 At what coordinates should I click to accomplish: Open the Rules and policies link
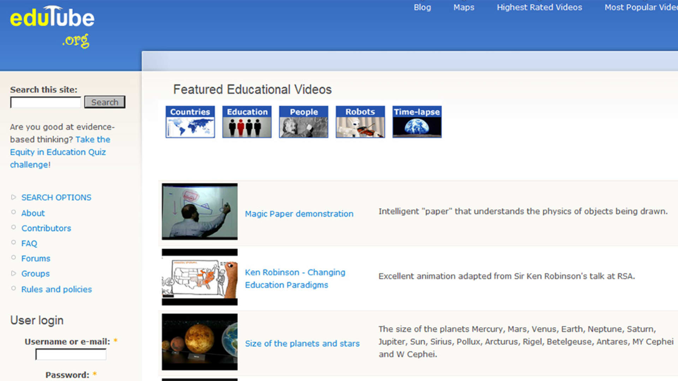point(56,289)
